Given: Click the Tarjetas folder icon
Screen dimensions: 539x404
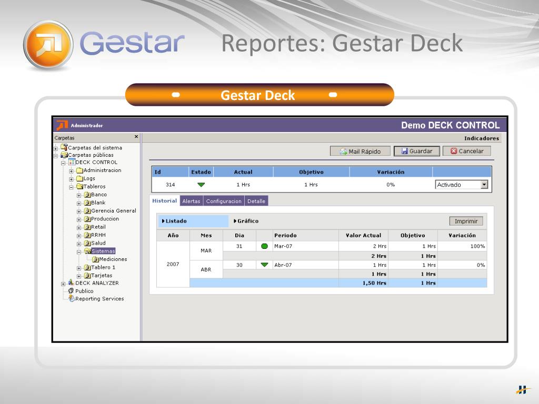Looking at the screenshot, I should (87, 276).
